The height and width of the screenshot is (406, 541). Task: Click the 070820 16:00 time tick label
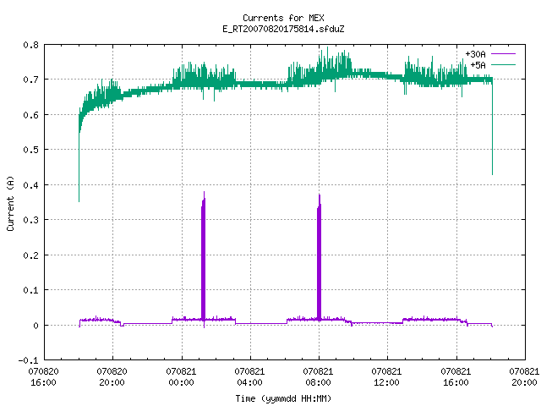(x=43, y=376)
